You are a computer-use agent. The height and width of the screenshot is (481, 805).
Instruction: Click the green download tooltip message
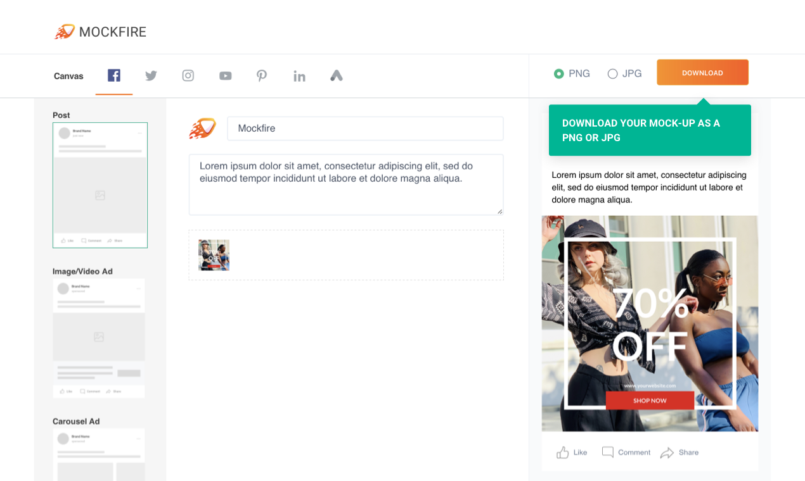pyautogui.click(x=650, y=130)
